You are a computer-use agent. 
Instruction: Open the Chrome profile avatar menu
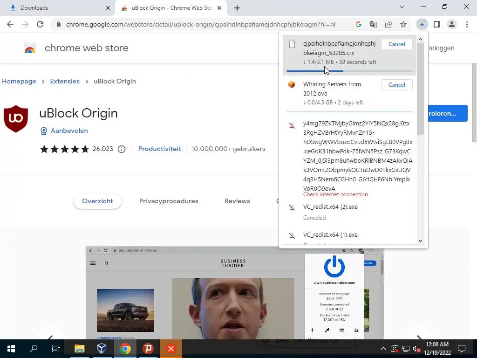452,24
